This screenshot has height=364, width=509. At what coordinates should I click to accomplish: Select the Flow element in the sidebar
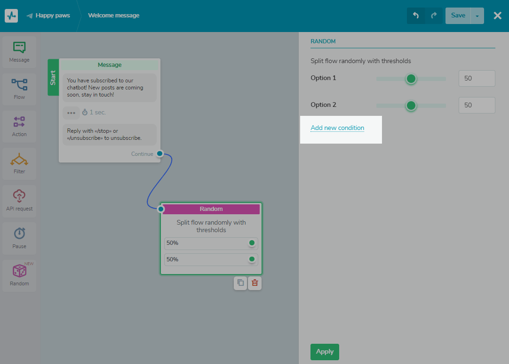19,89
